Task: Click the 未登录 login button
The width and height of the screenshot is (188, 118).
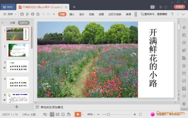Action: point(179,7)
